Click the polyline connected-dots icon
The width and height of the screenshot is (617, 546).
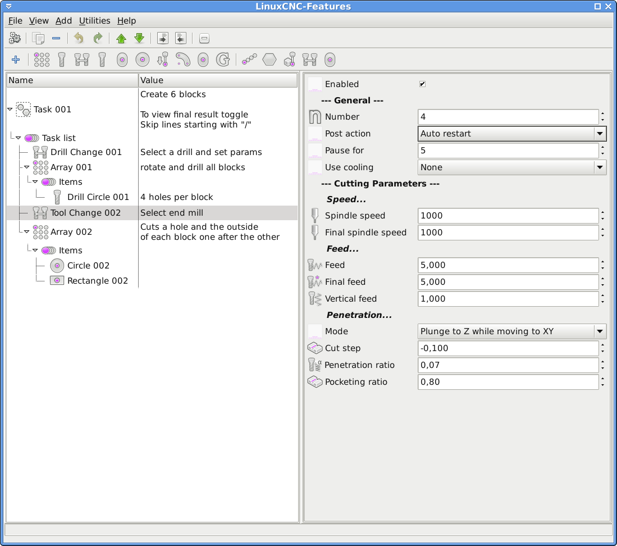point(249,59)
